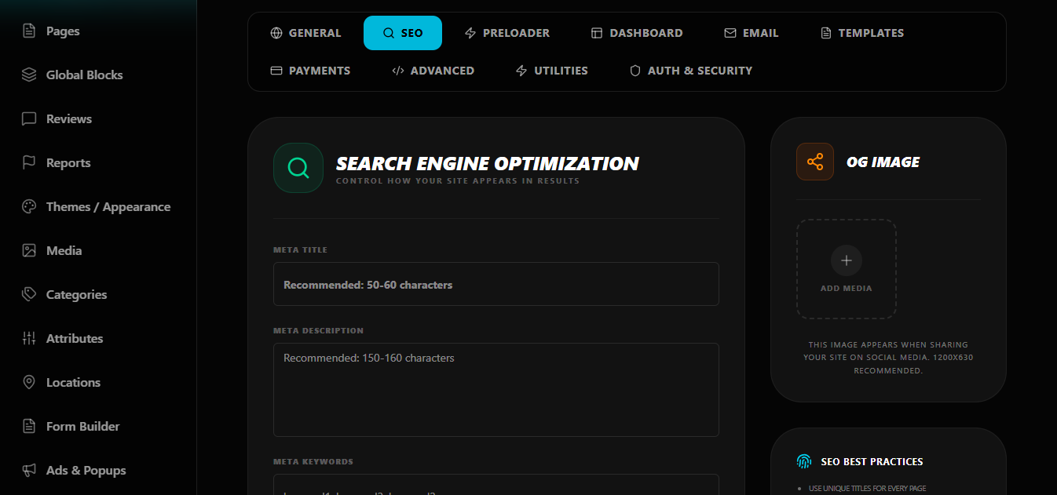Open Form Builder from the sidebar

coord(82,427)
